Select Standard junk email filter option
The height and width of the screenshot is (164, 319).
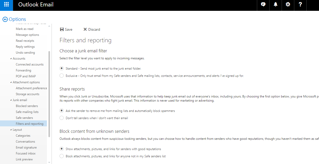tap(62, 69)
